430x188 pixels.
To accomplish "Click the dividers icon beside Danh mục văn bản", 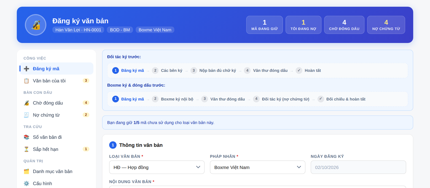I will [26, 171].
